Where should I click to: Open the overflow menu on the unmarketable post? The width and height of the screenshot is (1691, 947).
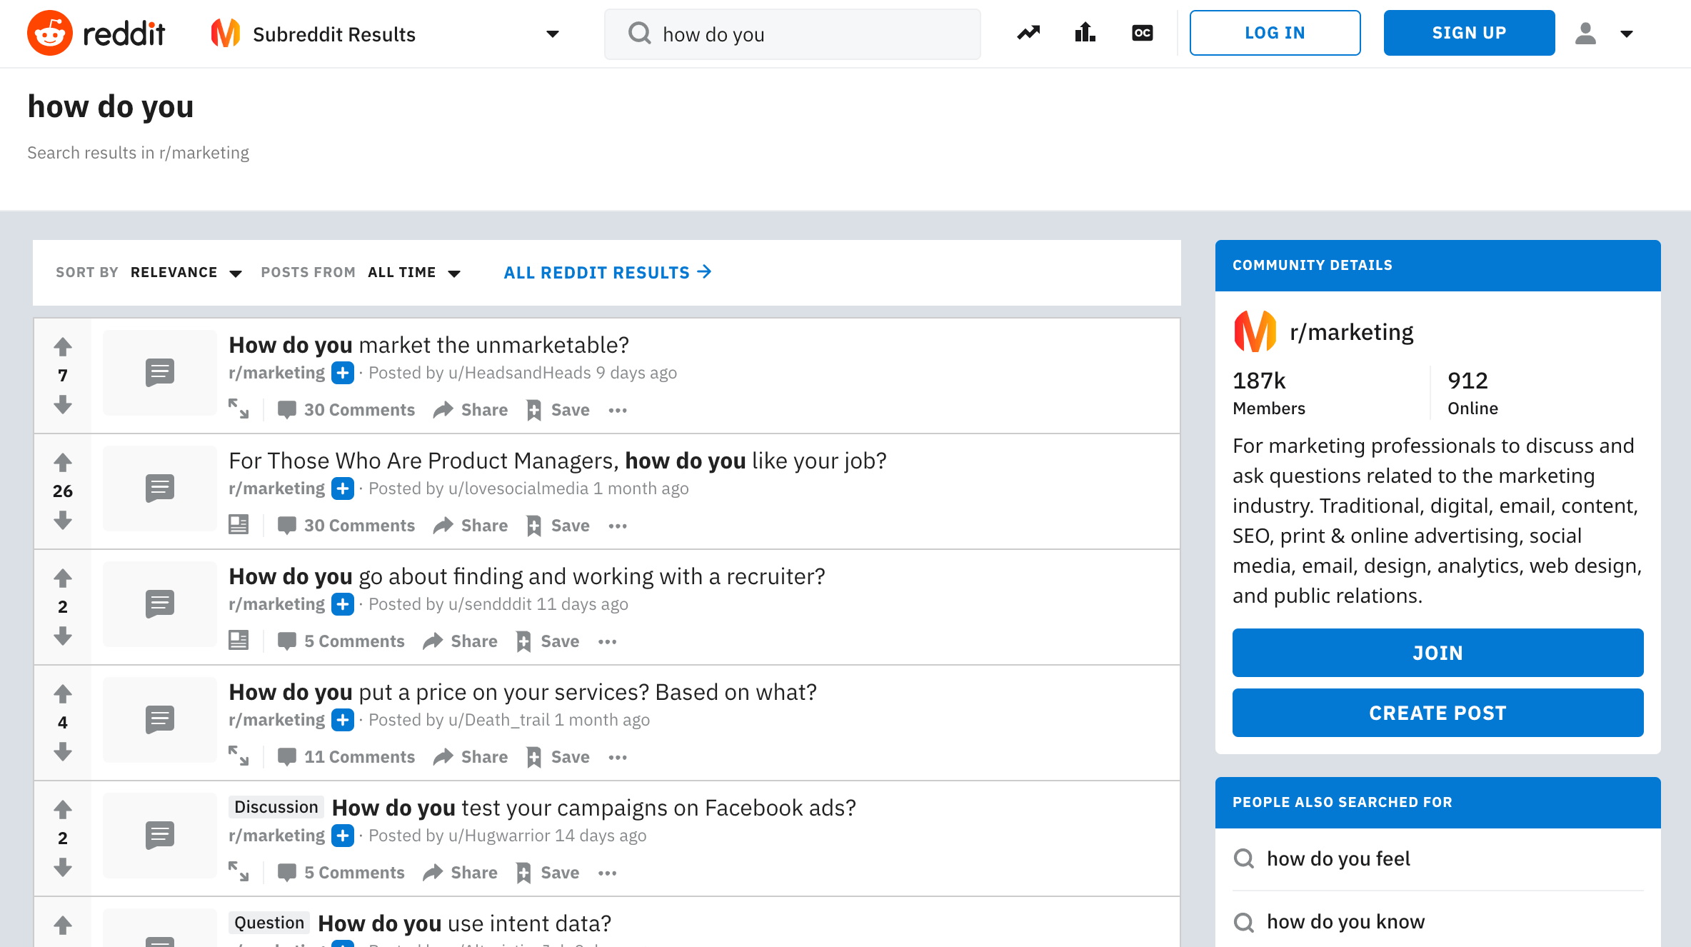click(617, 409)
